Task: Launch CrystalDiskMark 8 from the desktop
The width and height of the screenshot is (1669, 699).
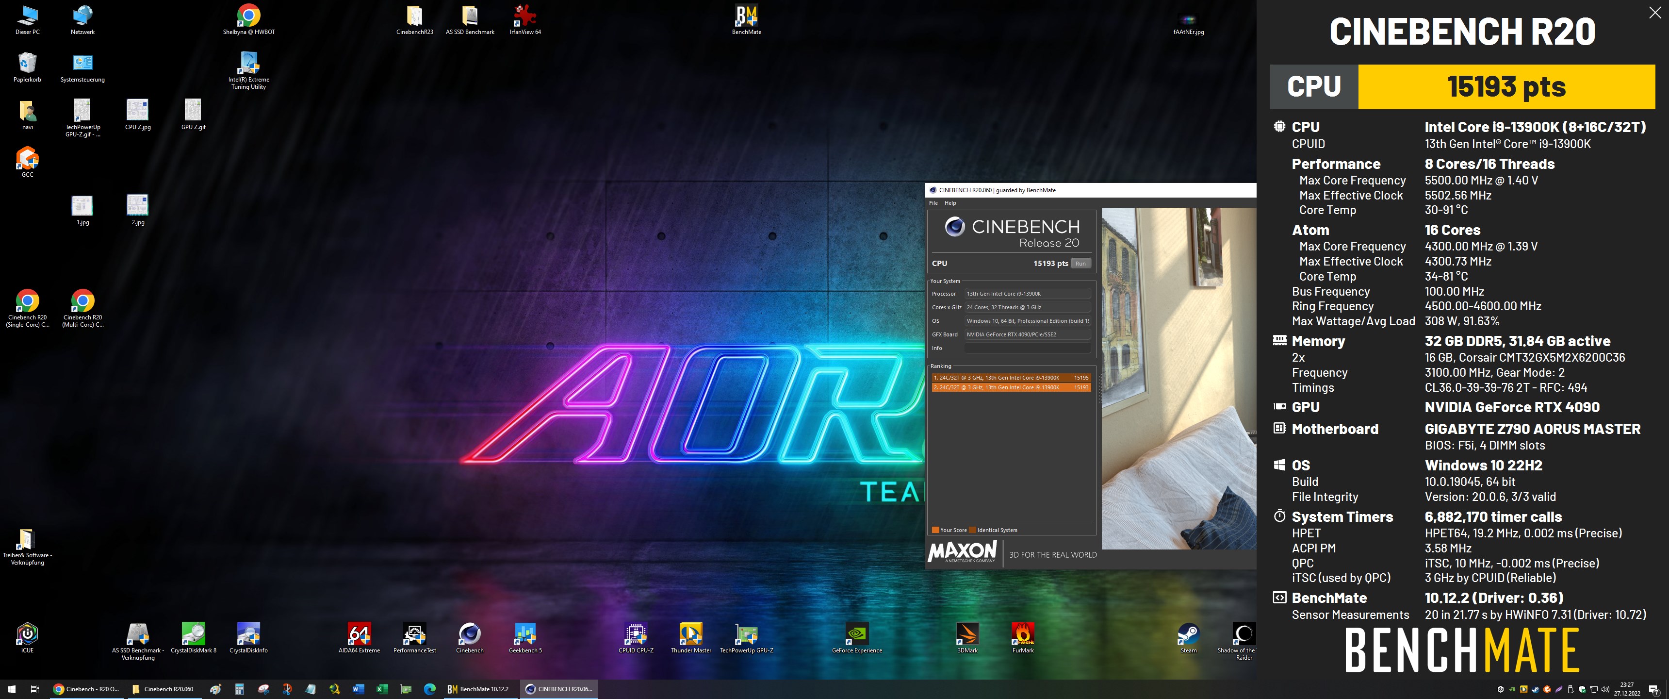Action: point(193,638)
